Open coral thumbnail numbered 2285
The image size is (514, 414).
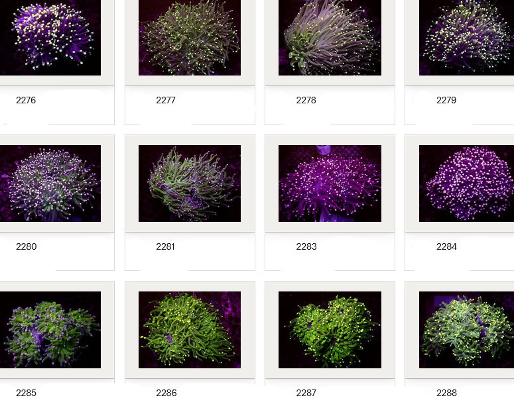coord(50,330)
